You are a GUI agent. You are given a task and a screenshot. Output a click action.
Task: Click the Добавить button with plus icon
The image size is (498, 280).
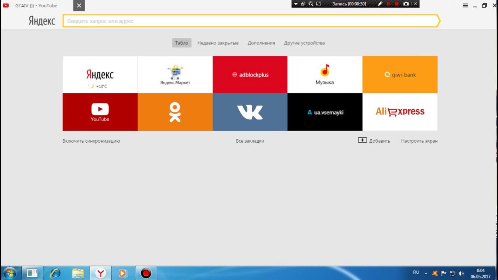[x=374, y=141]
